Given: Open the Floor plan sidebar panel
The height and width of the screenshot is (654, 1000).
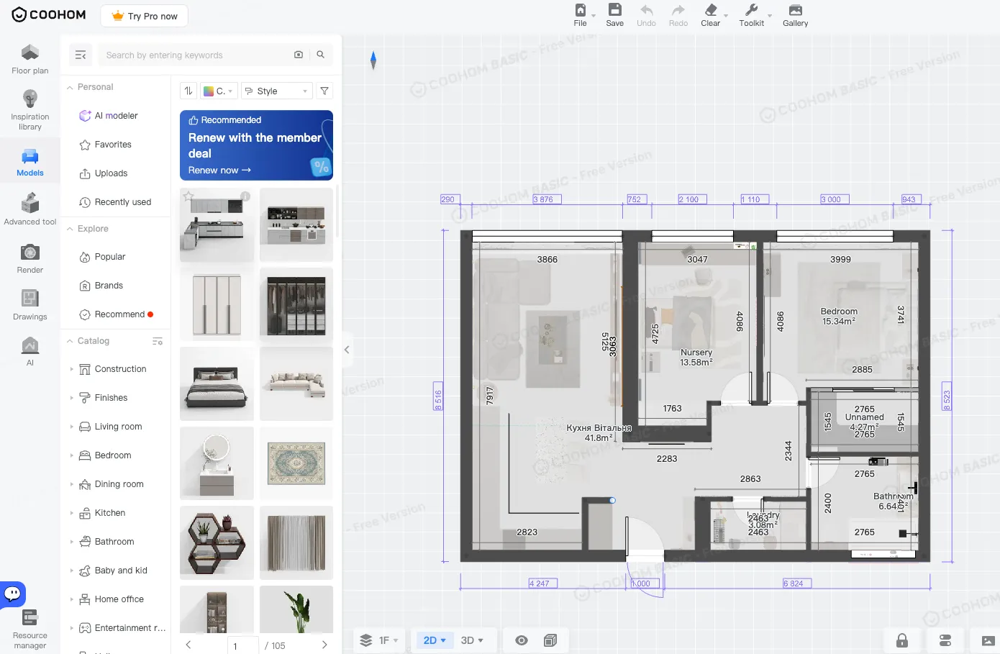Looking at the screenshot, I should tap(30, 59).
